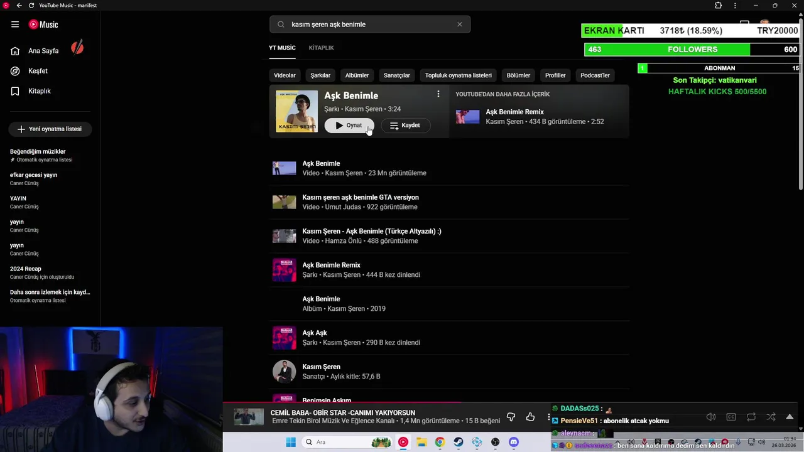
Task: Like the currently playing song
Action: pos(530,417)
